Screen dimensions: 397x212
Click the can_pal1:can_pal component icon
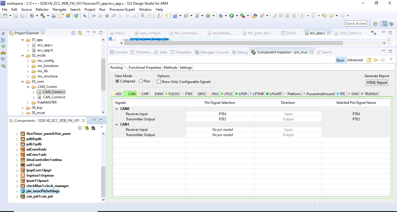[23, 196]
